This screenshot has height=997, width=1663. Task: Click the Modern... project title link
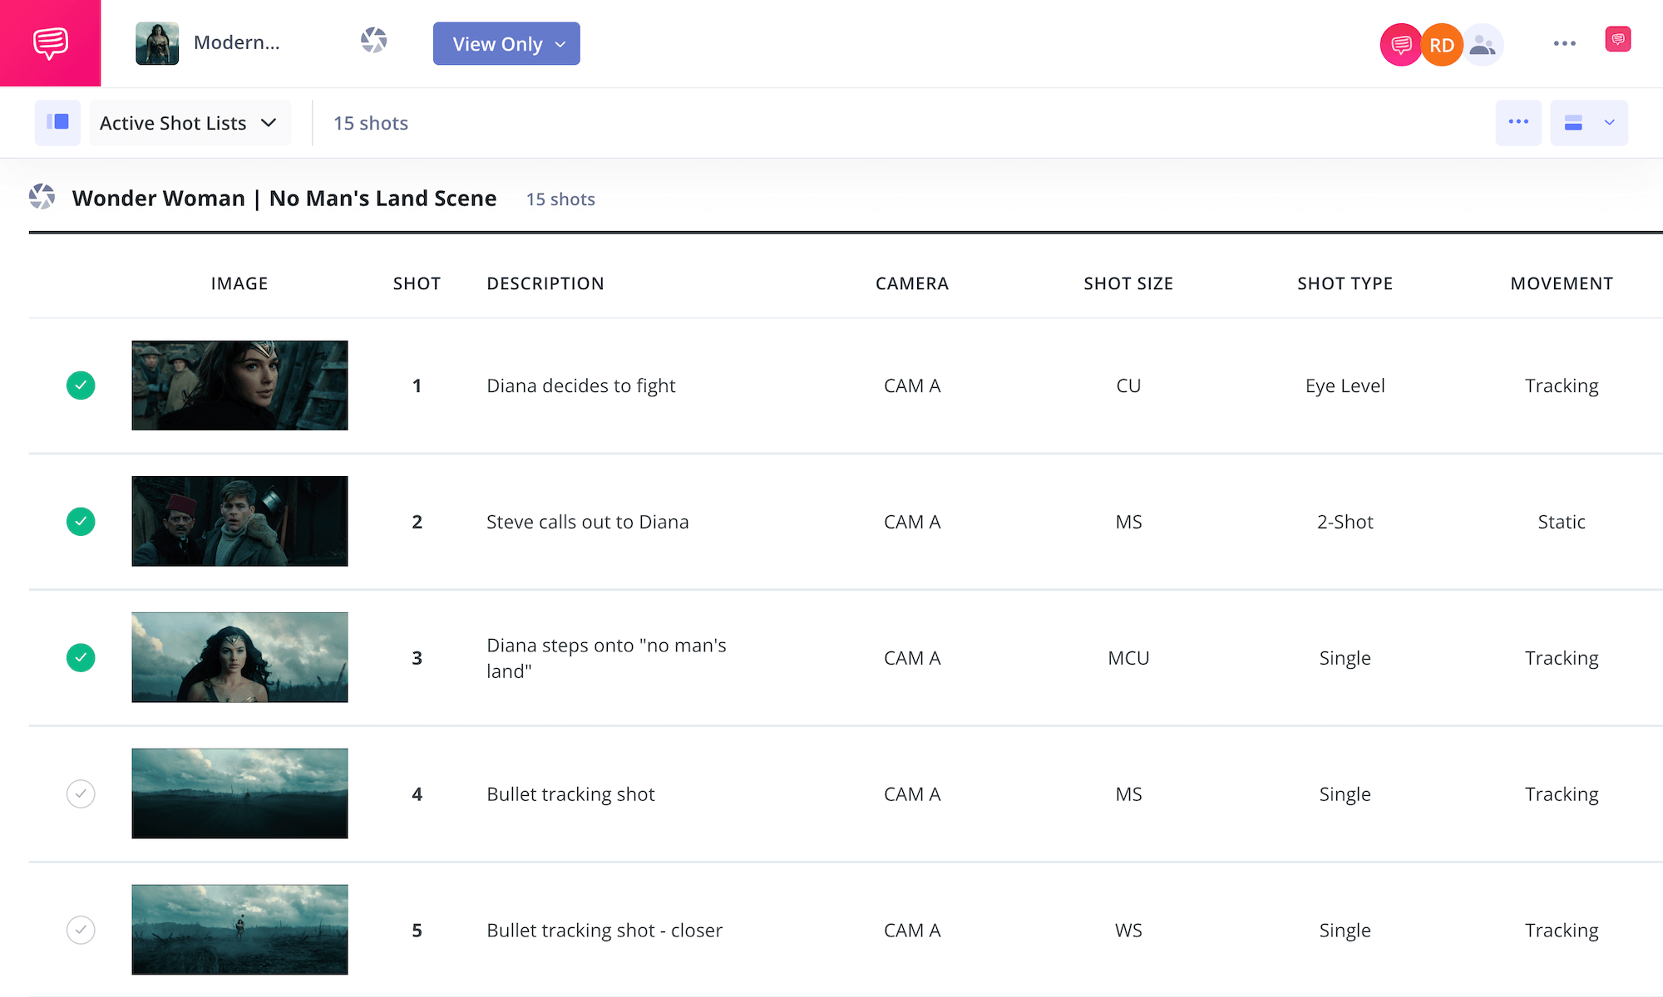click(x=236, y=44)
